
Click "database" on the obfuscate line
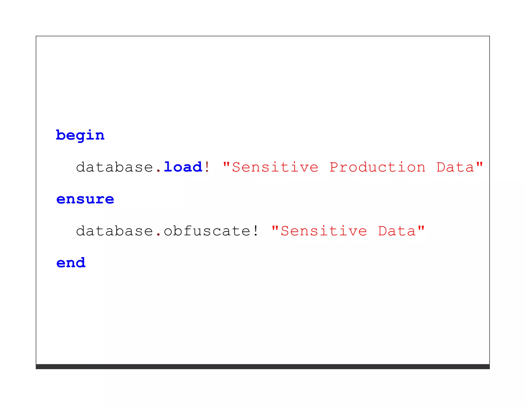tap(115, 231)
